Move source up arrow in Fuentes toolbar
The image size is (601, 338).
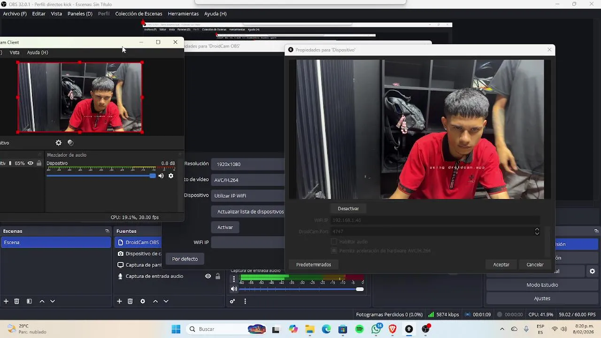click(x=155, y=301)
